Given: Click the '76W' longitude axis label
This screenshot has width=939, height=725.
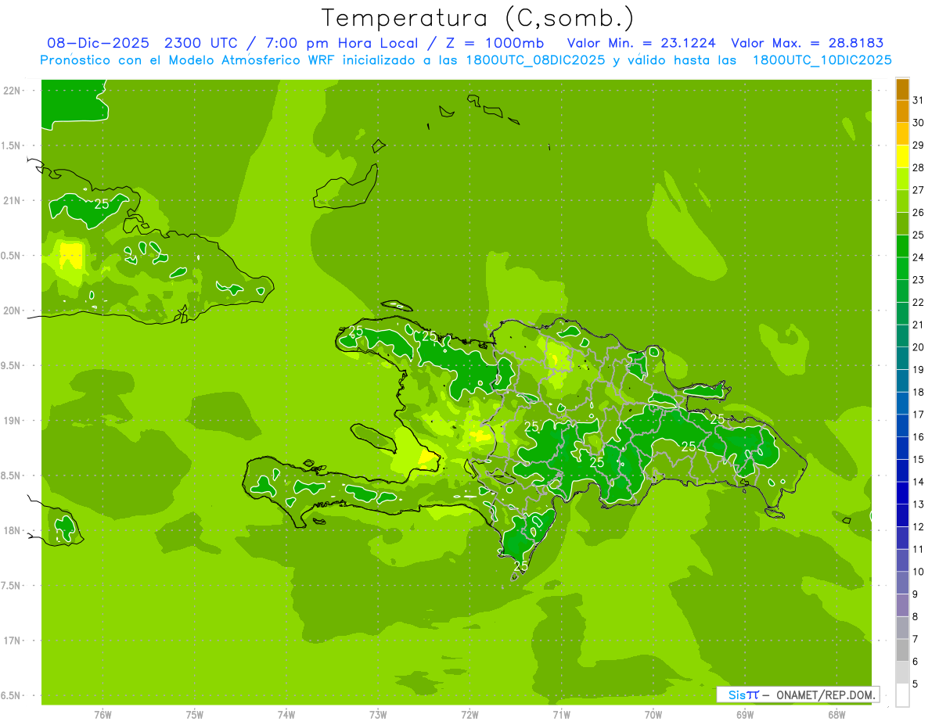Looking at the screenshot, I should [x=103, y=714].
